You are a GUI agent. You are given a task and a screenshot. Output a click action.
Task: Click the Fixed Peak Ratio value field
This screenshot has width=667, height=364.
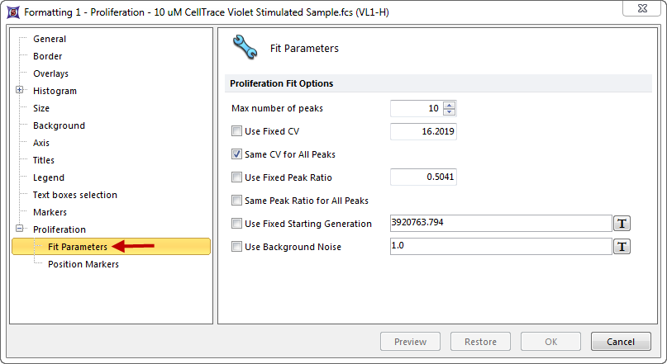(x=423, y=177)
